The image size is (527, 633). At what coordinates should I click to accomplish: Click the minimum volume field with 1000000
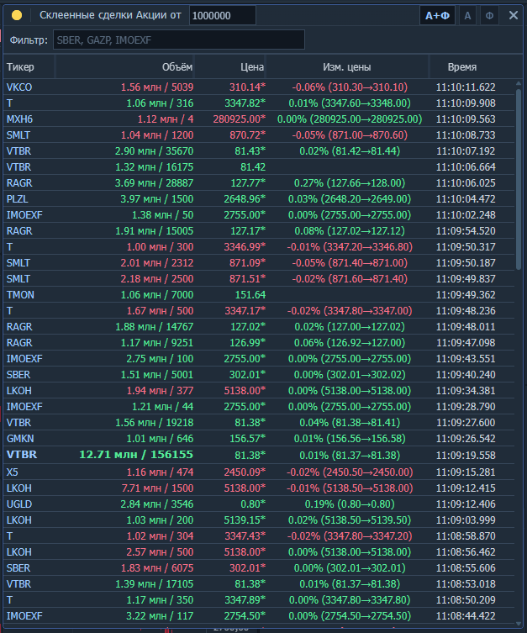pyautogui.click(x=222, y=15)
